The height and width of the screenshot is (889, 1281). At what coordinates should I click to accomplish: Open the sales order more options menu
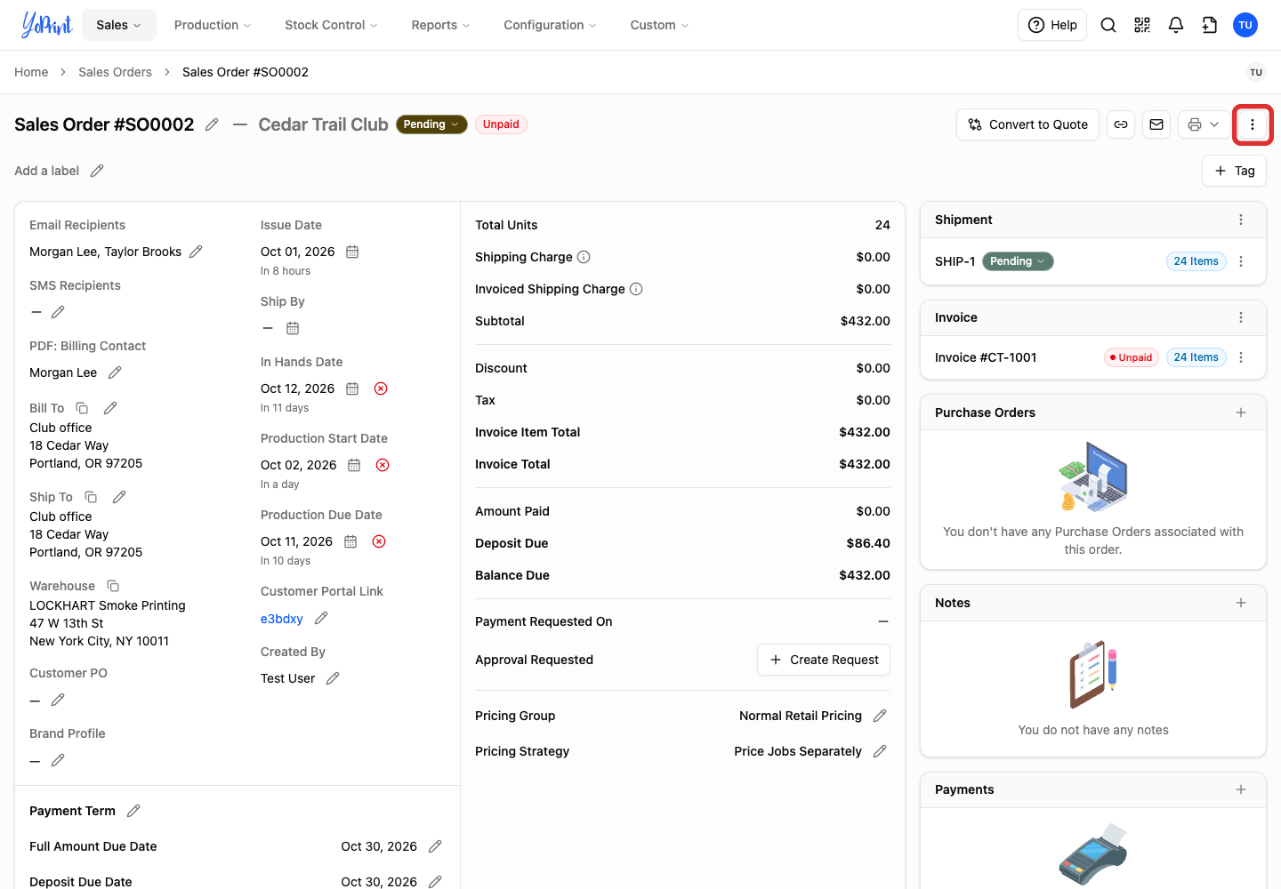(1253, 124)
